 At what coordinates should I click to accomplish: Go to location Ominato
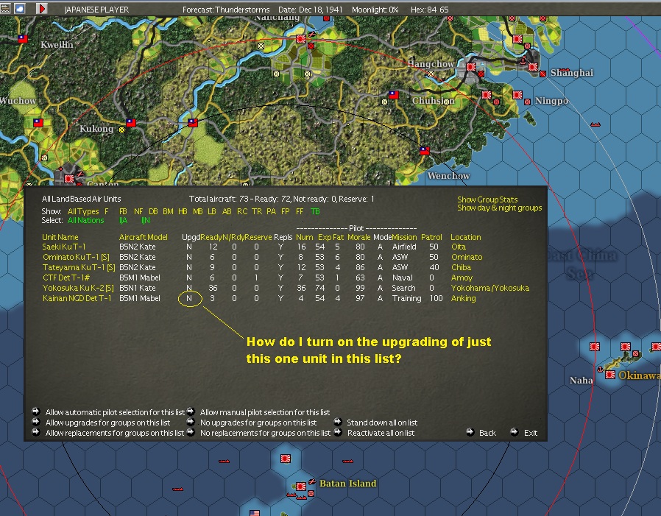467,257
